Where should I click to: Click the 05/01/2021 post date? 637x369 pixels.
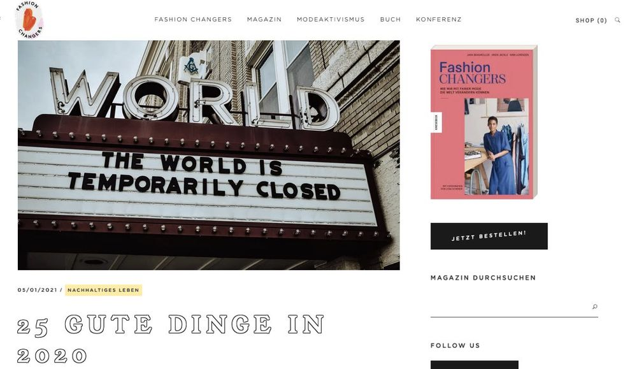[38, 290]
